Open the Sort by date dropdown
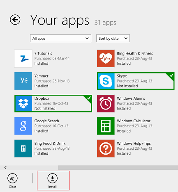178x192 pixels. [113, 38]
